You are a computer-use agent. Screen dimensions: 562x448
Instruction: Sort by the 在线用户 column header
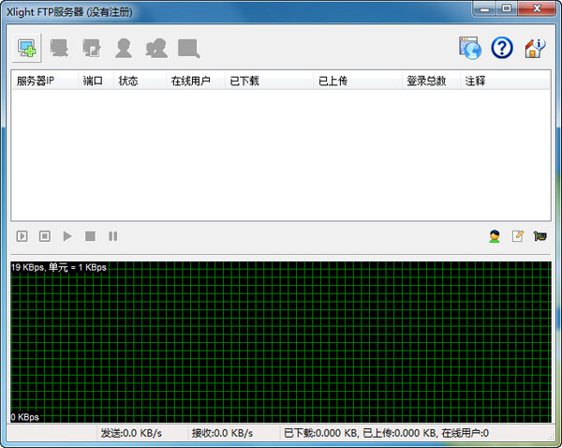point(196,81)
